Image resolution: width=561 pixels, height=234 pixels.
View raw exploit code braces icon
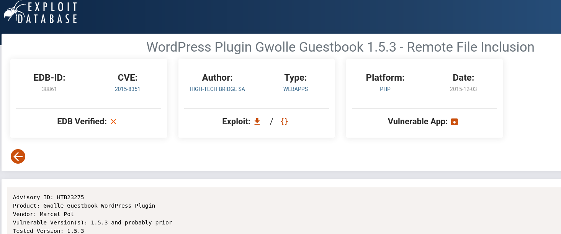(284, 122)
